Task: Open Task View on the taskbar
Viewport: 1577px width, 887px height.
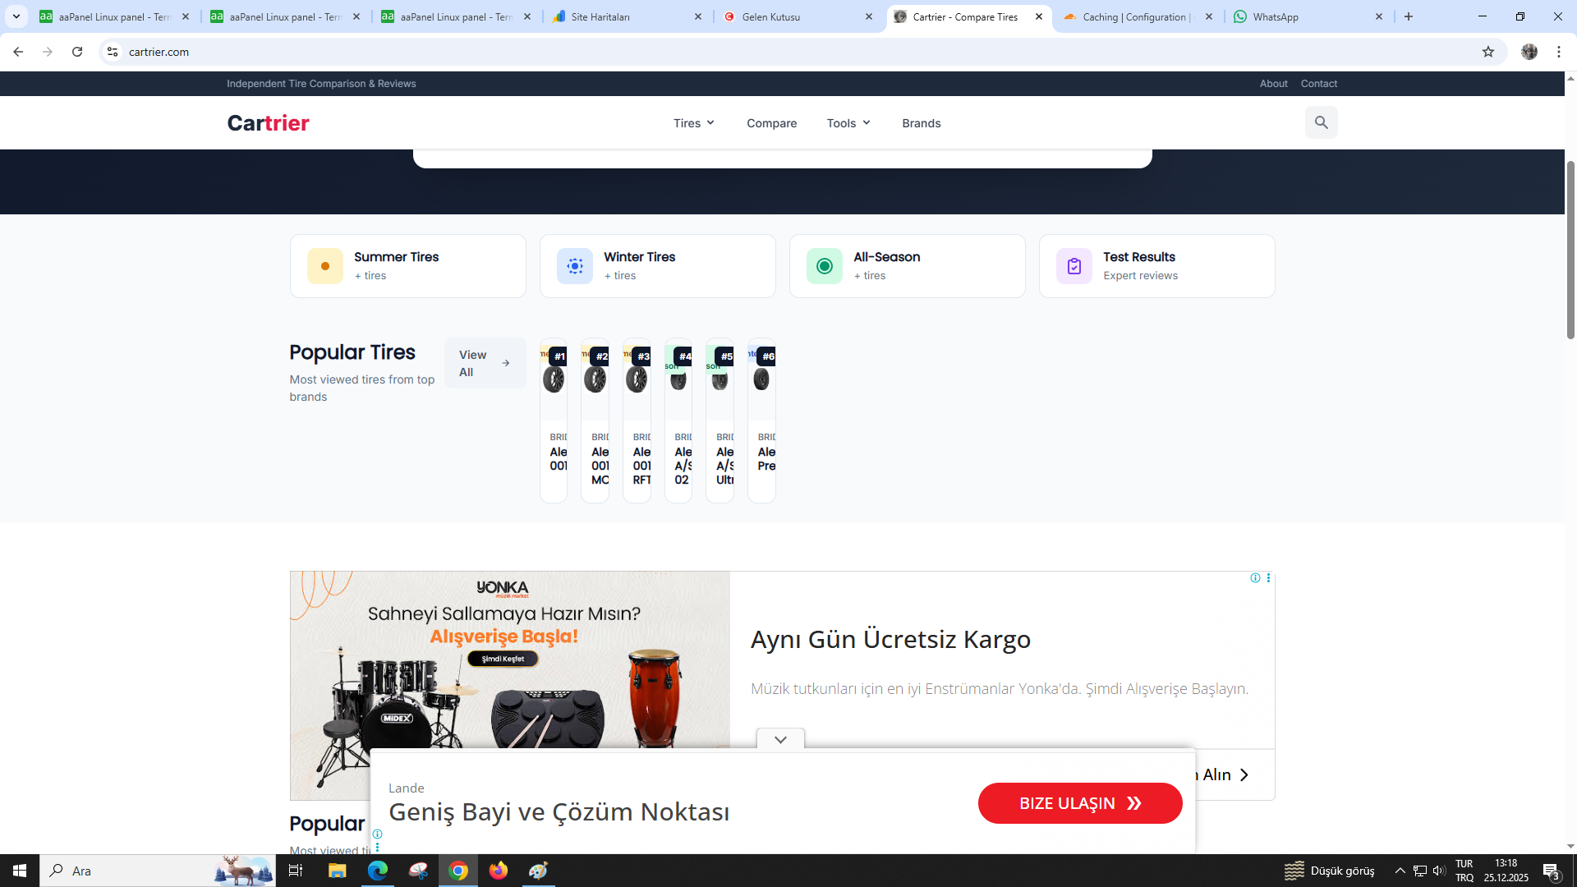Action: (x=296, y=871)
